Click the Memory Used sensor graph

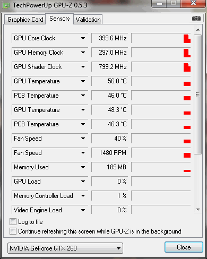161,167
